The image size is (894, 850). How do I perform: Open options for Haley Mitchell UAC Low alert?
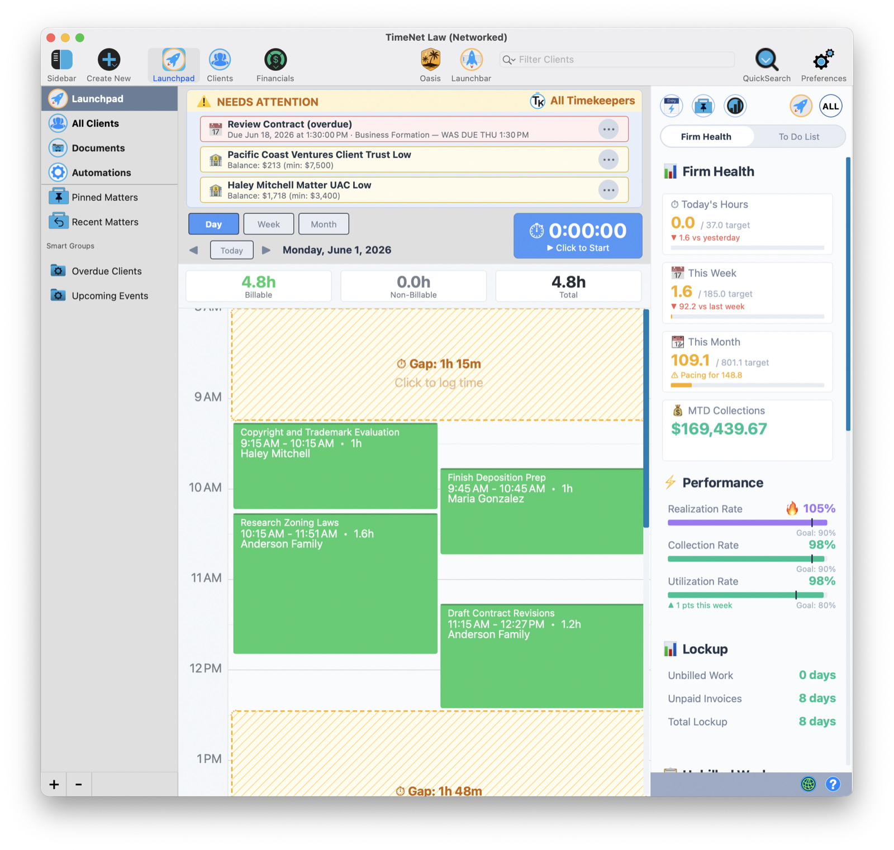point(608,190)
